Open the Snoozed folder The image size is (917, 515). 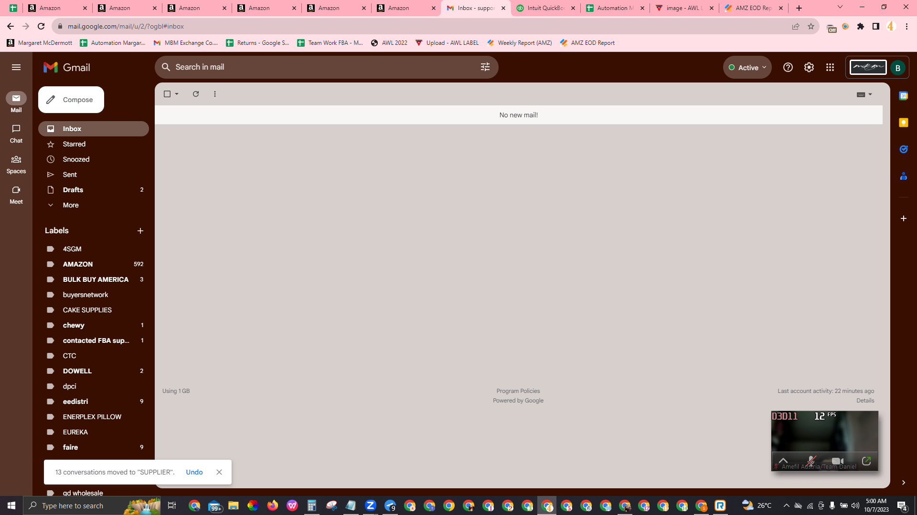pos(94,159)
